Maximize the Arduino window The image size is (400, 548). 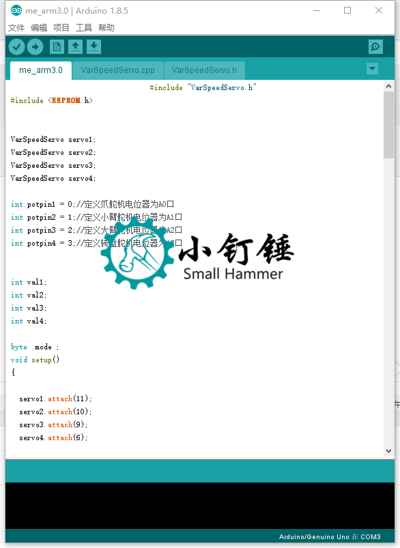pyautogui.click(x=347, y=10)
